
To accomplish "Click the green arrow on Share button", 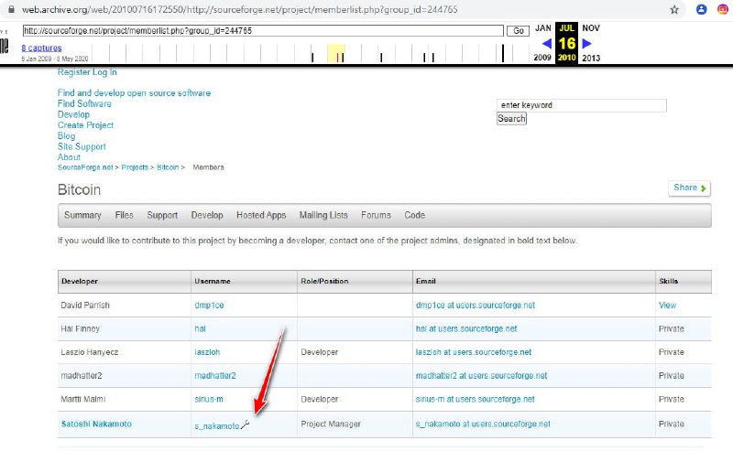I will click(x=703, y=188).
